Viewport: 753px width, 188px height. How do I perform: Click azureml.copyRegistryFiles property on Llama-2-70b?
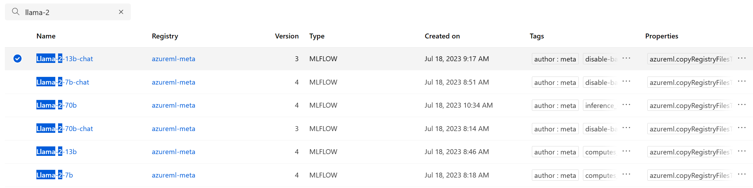pyautogui.click(x=690, y=106)
